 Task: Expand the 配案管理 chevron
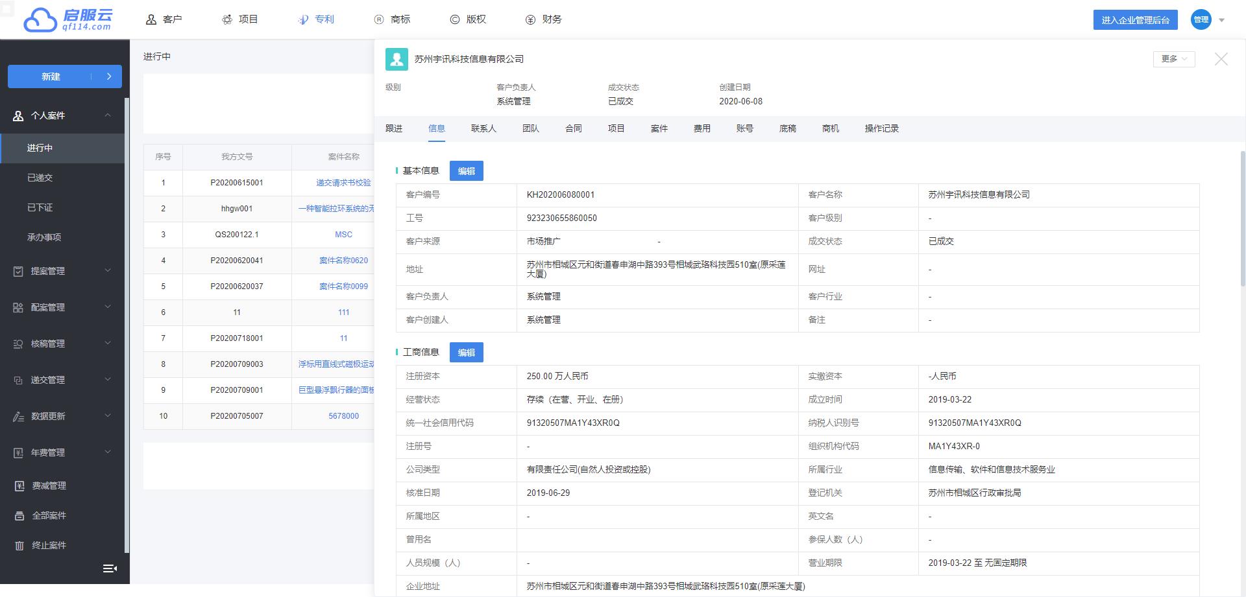coord(108,307)
